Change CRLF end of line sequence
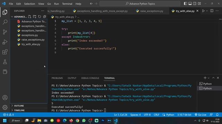 pyautogui.click(x=156, y=115)
